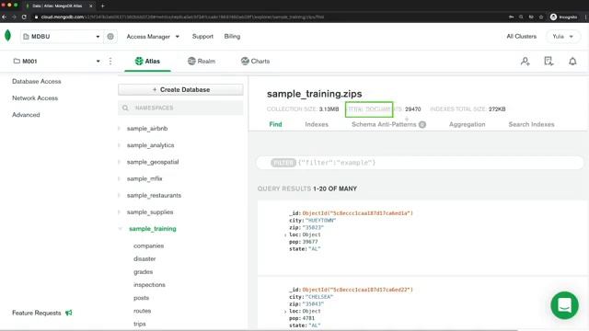Expand the sample_analytics database
Screen dimensions: 589x331
[120, 145]
